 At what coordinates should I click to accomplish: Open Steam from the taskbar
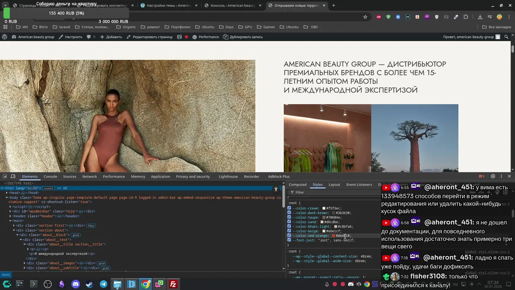(89, 284)
